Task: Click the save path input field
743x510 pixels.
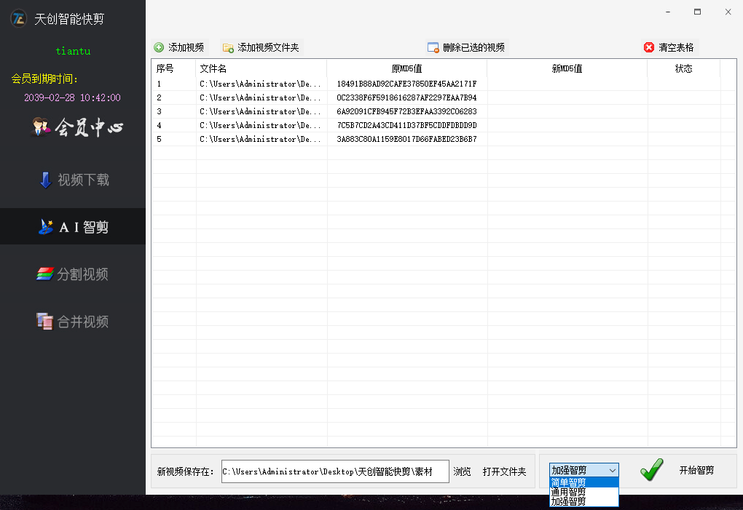Action: point(335,471)
